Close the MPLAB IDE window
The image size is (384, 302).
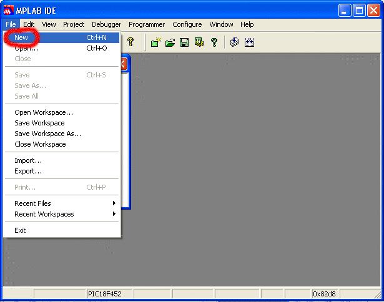pyautogui.click(x=374, y=11)
